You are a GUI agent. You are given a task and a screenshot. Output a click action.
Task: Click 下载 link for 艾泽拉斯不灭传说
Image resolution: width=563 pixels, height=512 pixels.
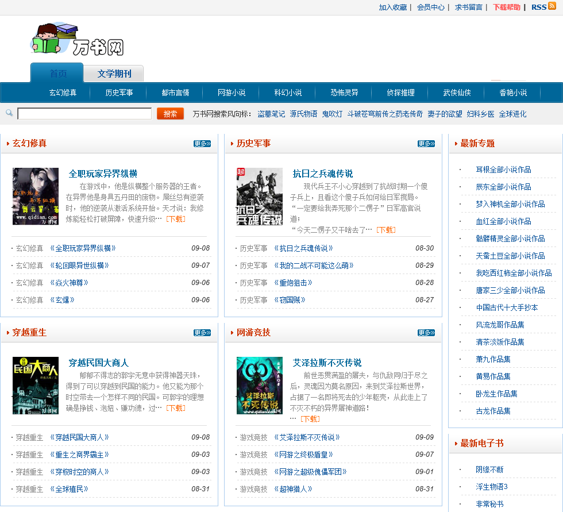(x=310, y=419)
